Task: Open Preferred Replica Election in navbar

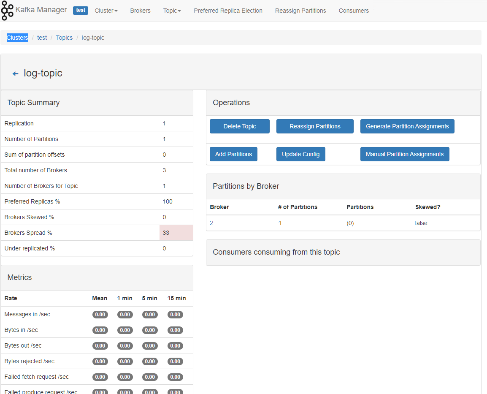Action: pyautogui.click(x=228, y=11)
